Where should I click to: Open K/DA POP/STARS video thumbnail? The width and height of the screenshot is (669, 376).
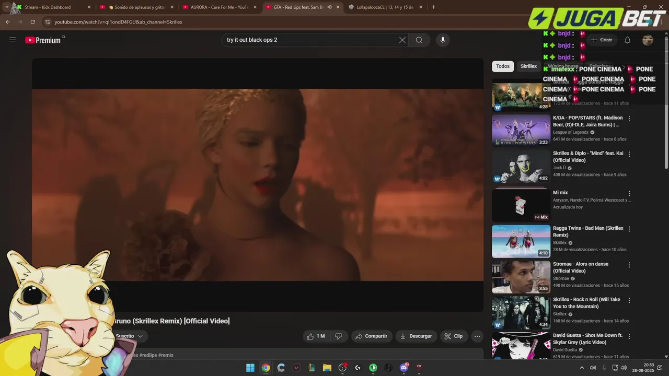point(521,130)
